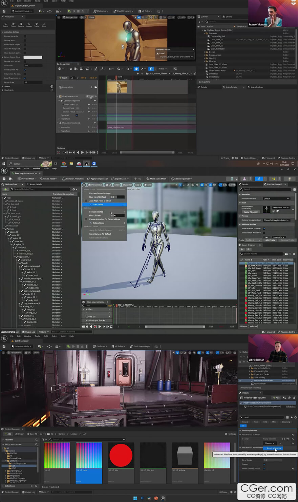Click the Add Track button in Sequencer

click(x=63, y=78)
